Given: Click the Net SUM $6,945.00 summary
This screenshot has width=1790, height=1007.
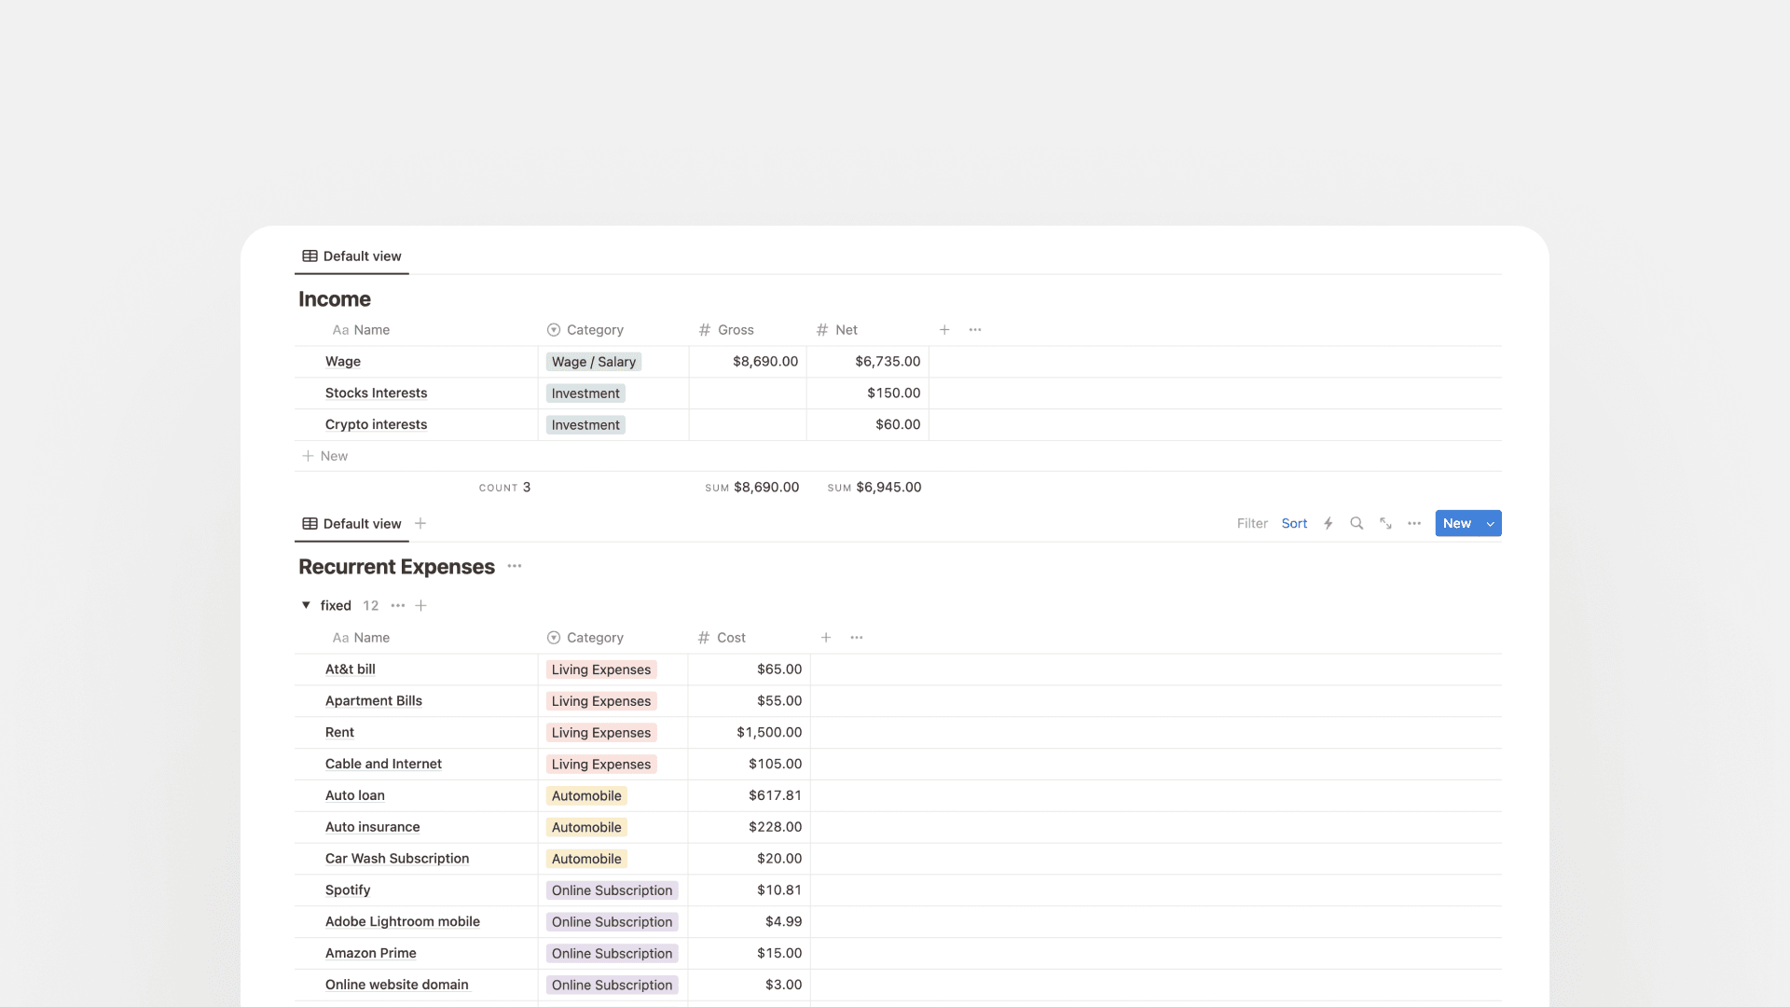Looking at the screenshot, I should (874, 488).
